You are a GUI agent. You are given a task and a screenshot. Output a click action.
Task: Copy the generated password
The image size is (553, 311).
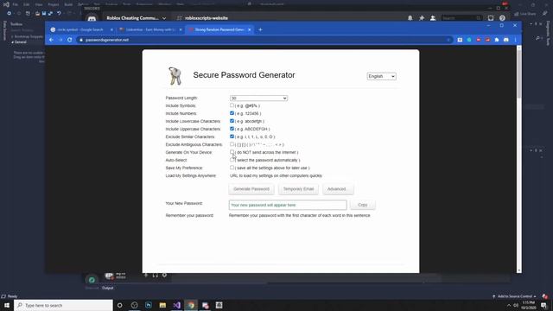coord(363,205)
